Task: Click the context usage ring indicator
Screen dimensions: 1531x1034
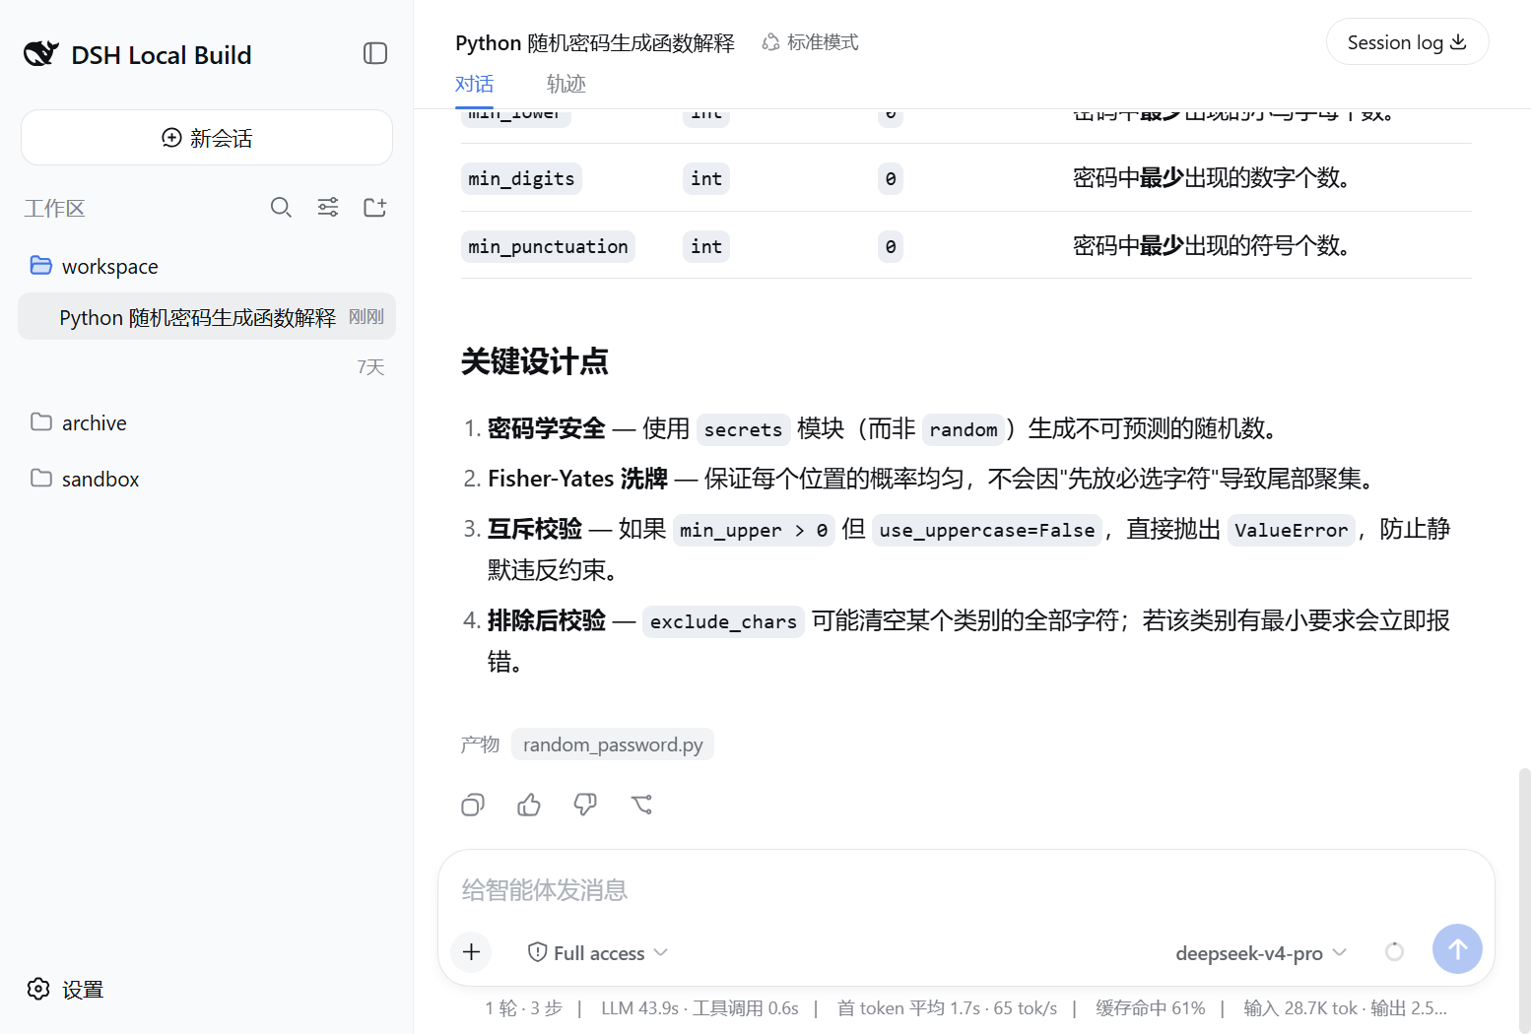Action: click(1394, 951)
